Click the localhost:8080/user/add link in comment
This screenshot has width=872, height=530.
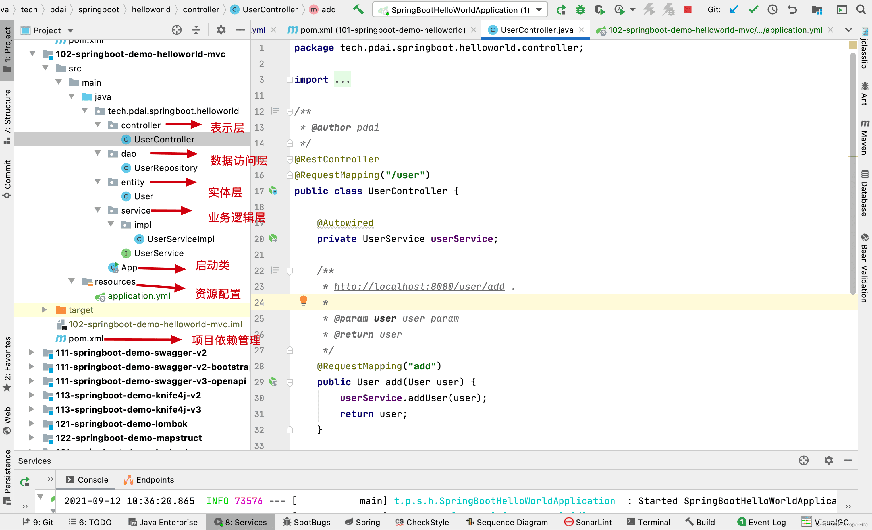419,286
